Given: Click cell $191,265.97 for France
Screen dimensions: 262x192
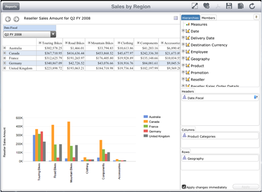Looking at the screenshot, I should click(x=74, y=58).
